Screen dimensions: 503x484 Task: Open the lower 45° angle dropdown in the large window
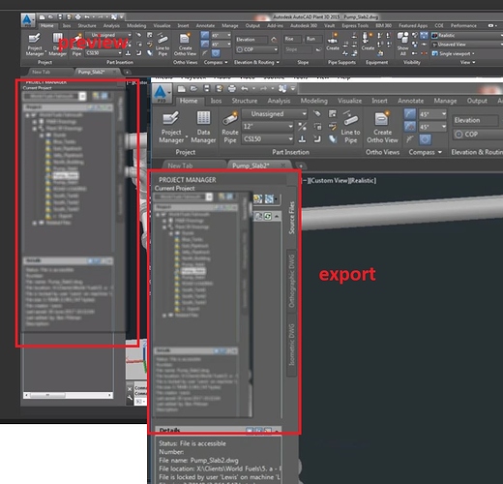[x=432, y=127]
